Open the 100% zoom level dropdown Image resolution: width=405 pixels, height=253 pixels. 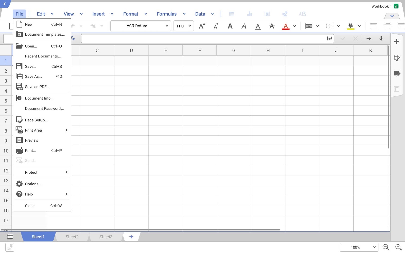359,247
